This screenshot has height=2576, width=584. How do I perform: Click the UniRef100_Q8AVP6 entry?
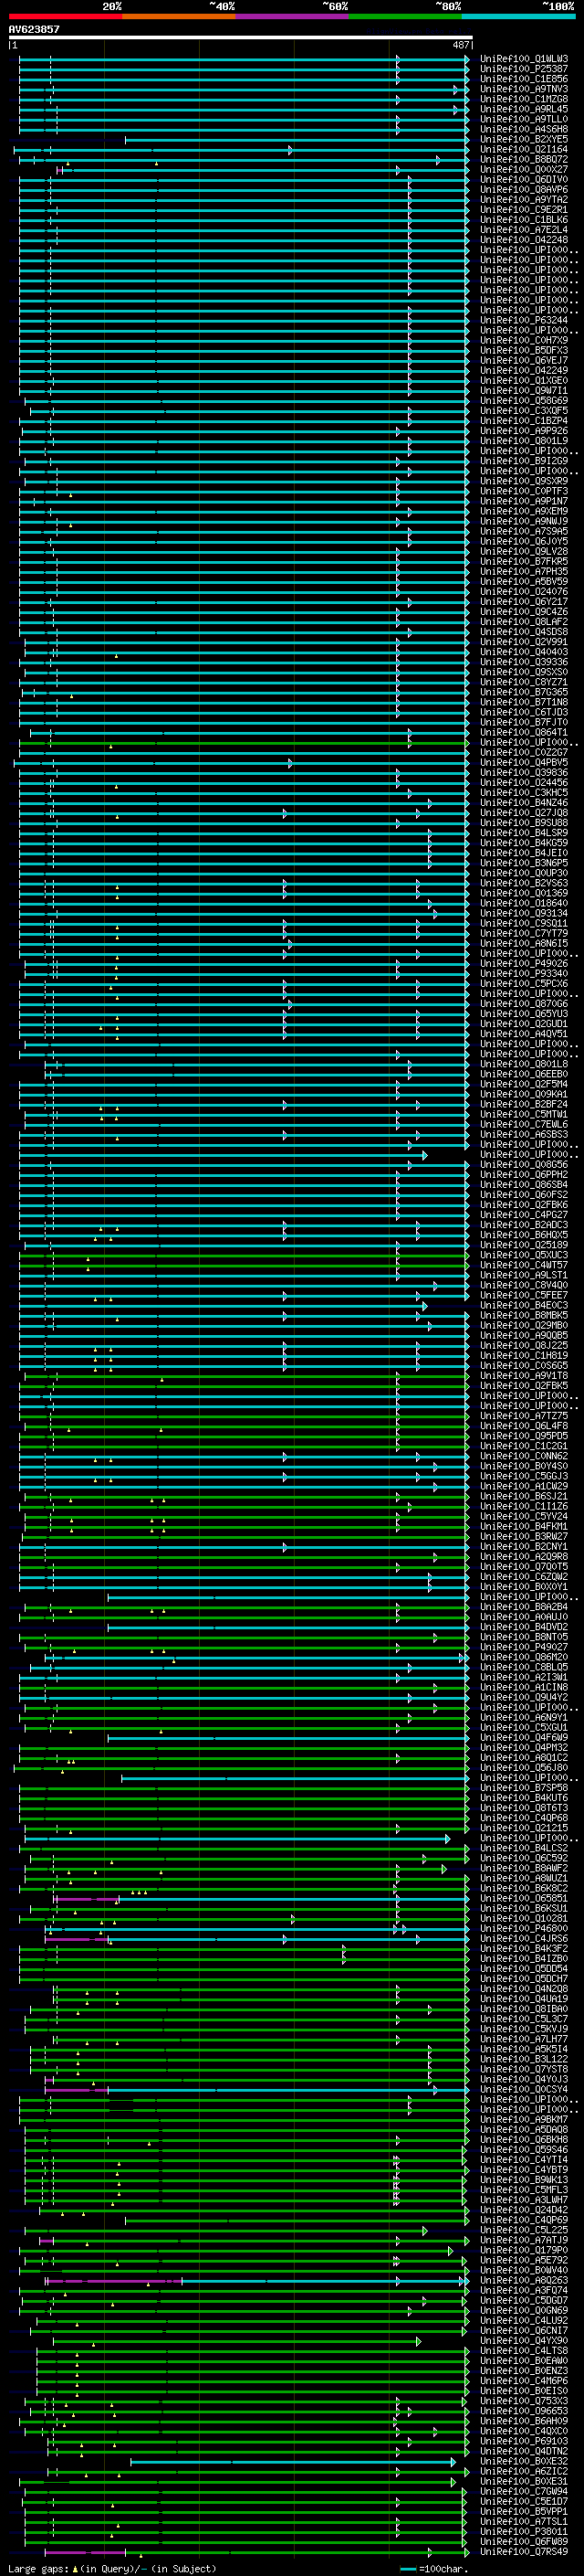[x=524, y=189]
